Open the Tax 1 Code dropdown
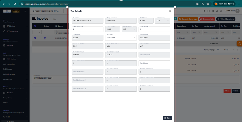 click(121, 38)
